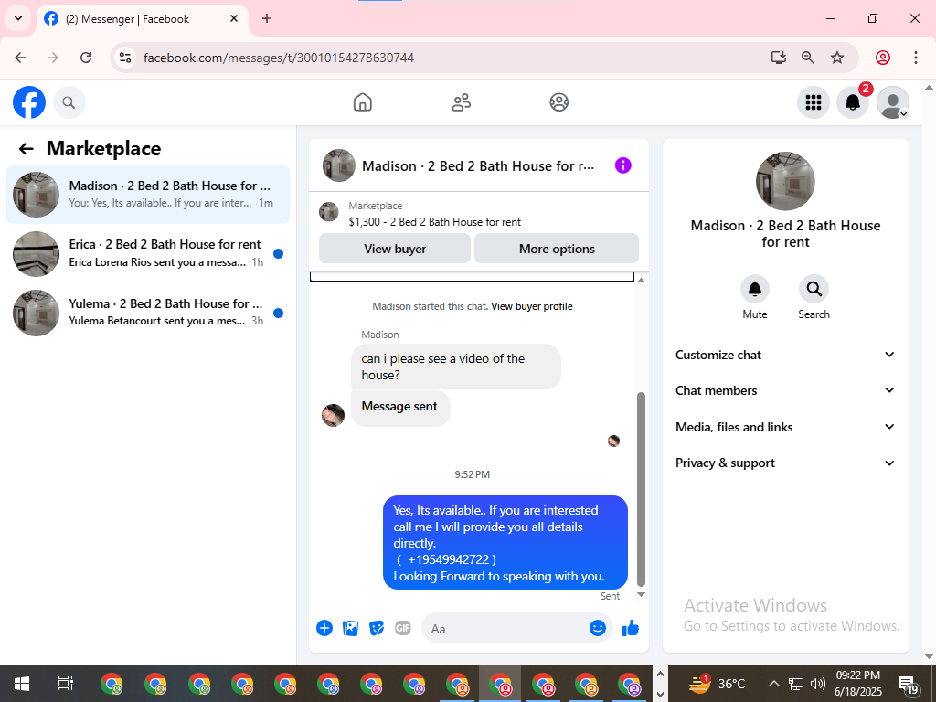Open $1,300 Marketplace listing link
Screen dimensions: 936x702
434,222
